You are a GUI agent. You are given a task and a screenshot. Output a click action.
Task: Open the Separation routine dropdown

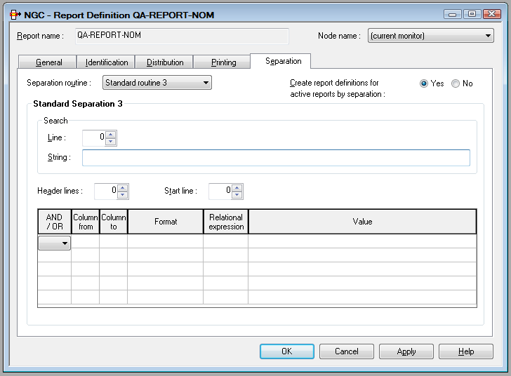point(157,83)
